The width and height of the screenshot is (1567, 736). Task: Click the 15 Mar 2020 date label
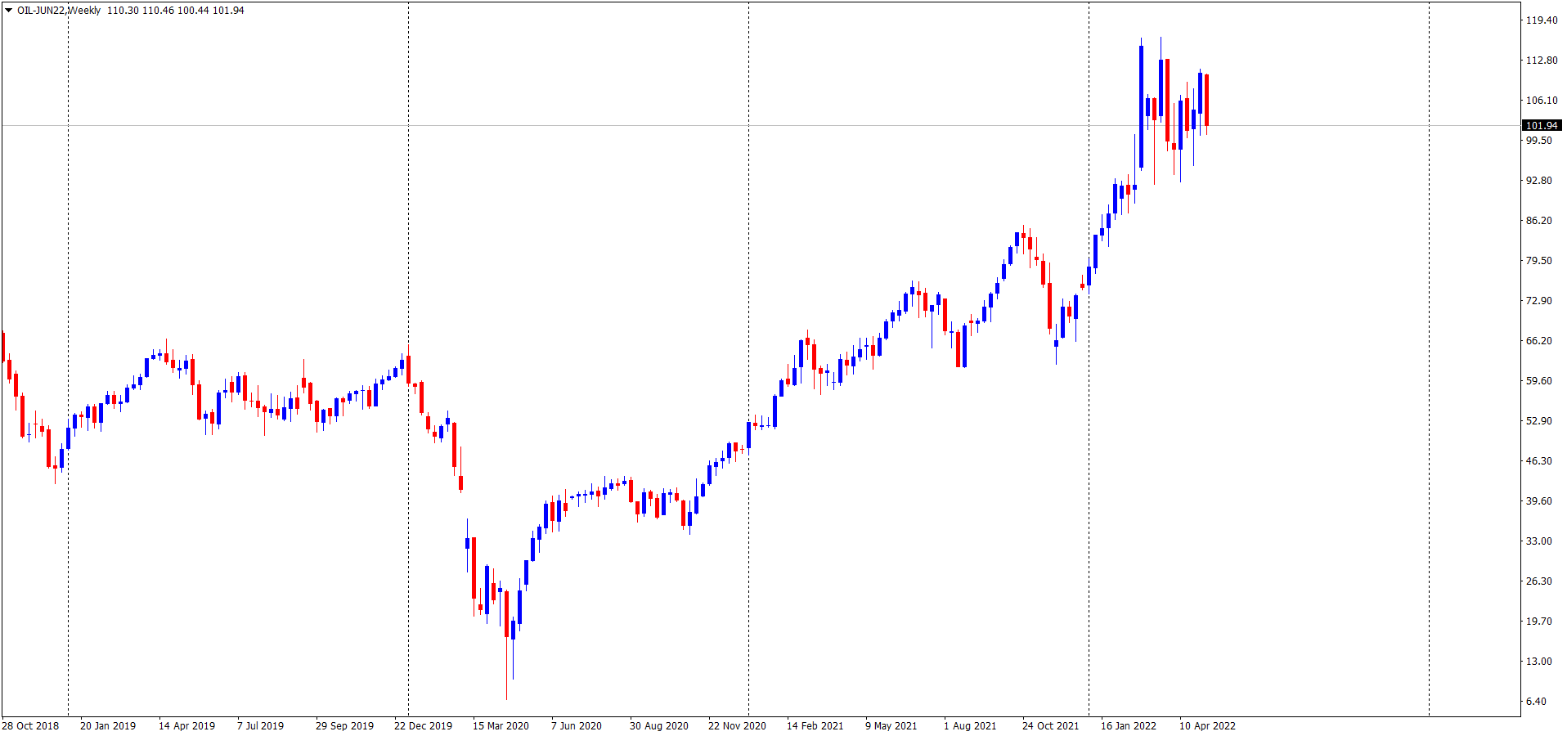point(501,726)
